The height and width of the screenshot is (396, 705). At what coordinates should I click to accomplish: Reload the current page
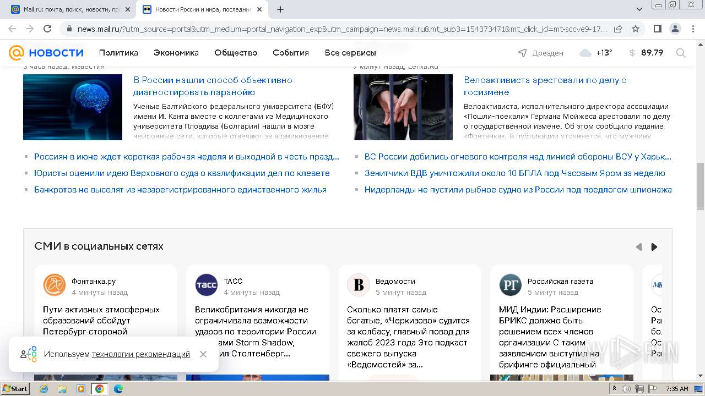click(47, 29)
